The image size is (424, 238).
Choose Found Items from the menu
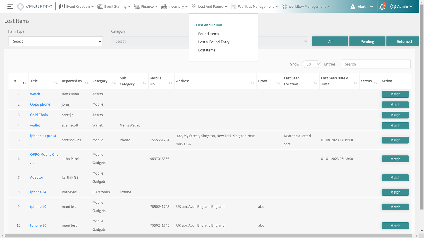click(209, 34)
